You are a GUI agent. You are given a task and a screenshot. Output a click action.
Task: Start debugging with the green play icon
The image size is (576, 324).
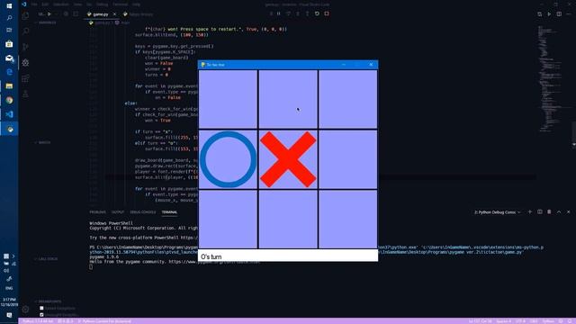coord(49,14)
